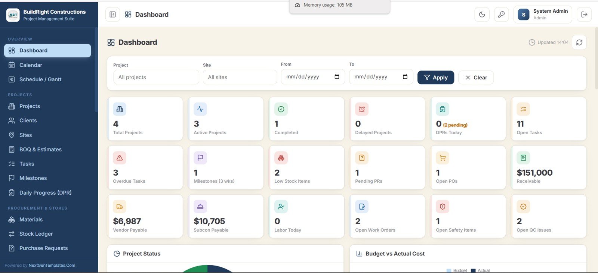Clear the dashboard filters
Image resolution: width=598 pixels, height=273 pixels.
coord(476,78)
